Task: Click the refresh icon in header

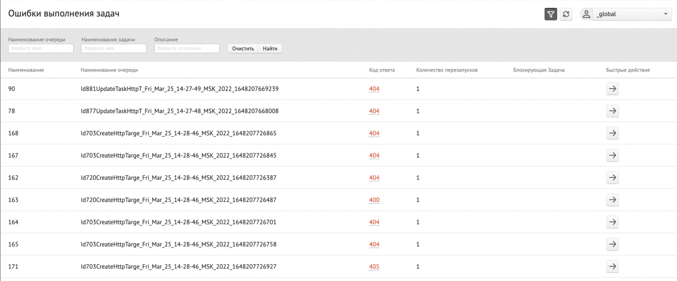Action: pos(566,14)
